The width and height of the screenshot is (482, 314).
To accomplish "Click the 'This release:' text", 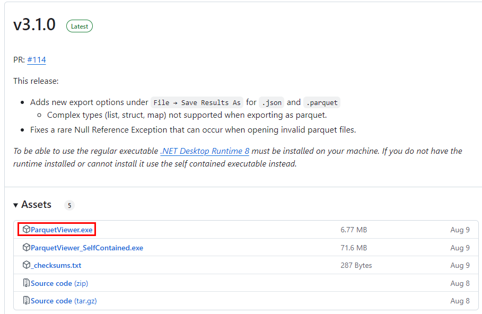I will click(36, 81).
